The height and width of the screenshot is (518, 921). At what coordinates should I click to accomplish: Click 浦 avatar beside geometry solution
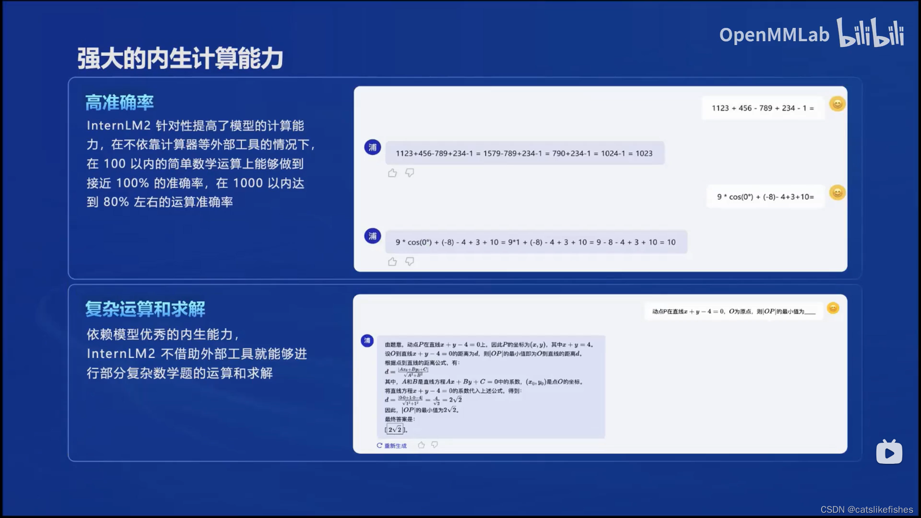367,341
